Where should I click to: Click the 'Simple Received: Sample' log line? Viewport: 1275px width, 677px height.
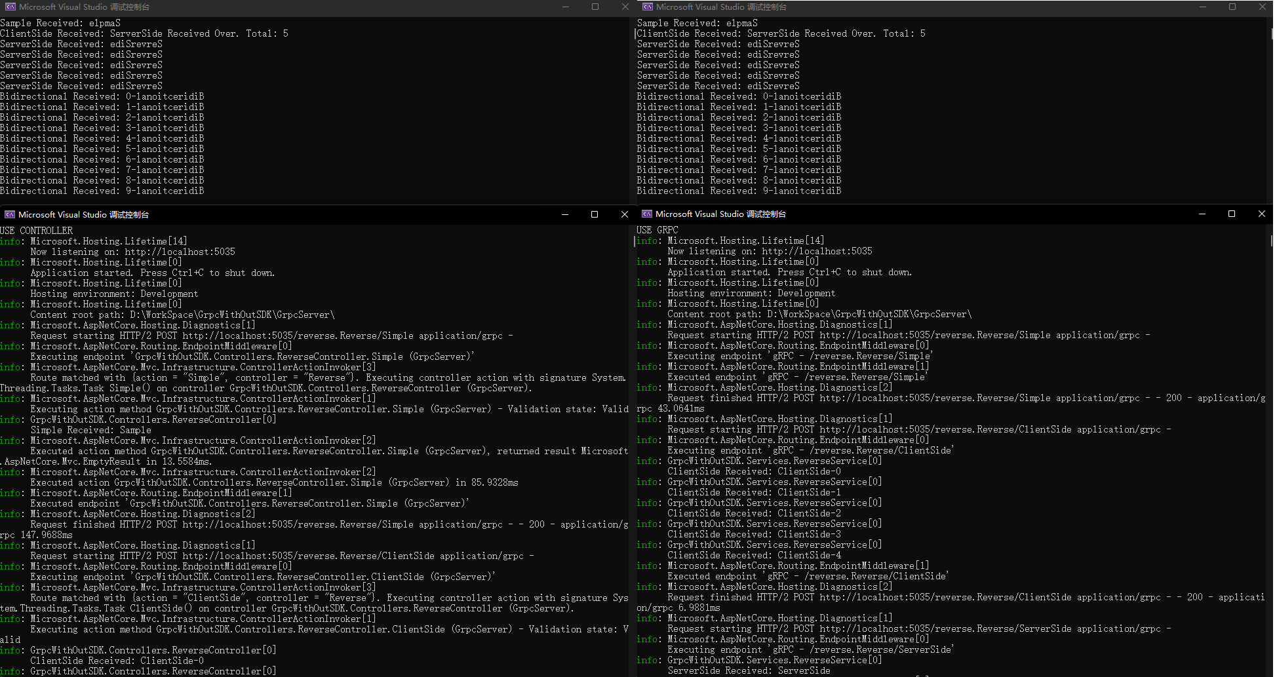90,430
